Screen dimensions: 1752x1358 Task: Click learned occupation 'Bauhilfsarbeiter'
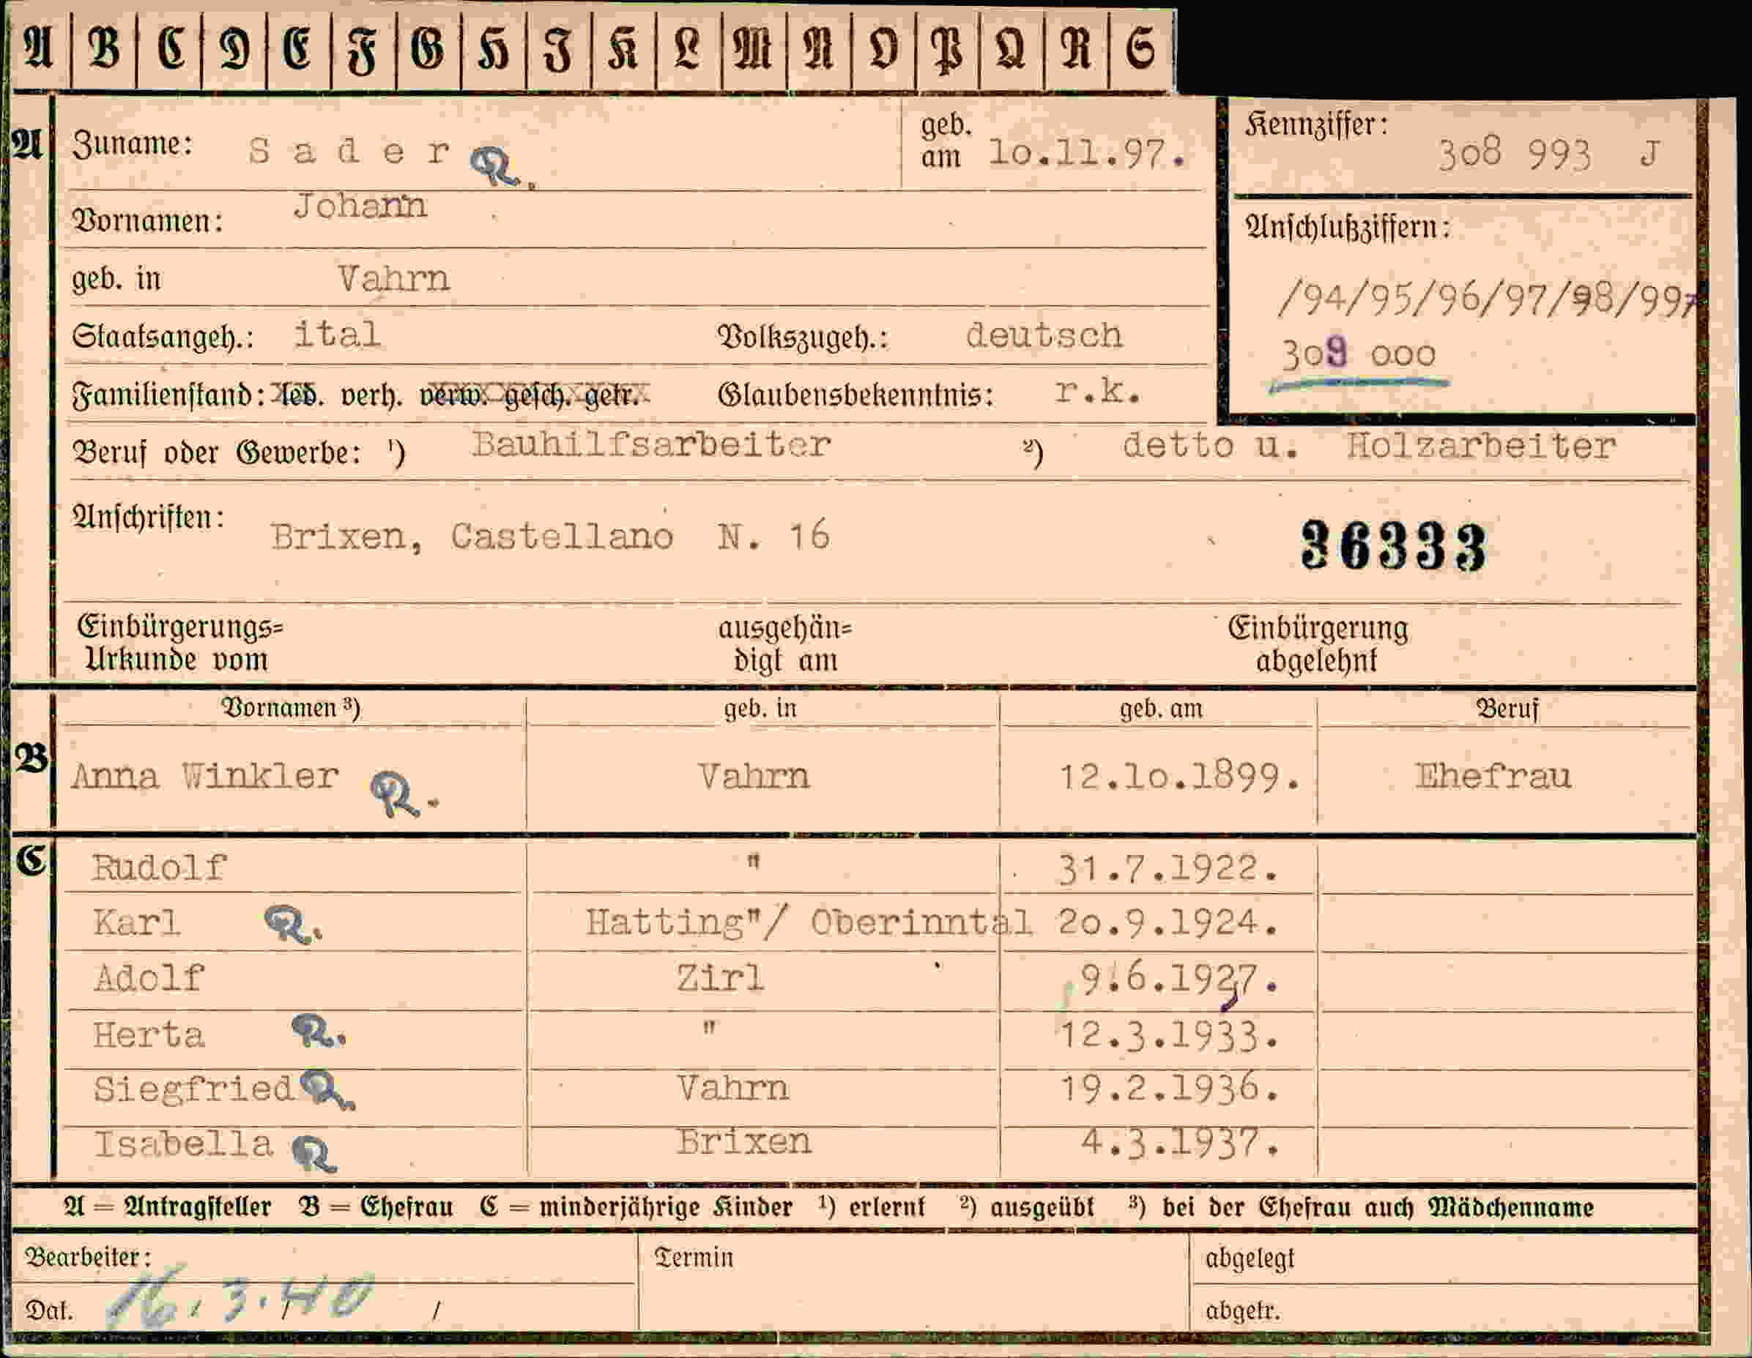tap(650, 444)
